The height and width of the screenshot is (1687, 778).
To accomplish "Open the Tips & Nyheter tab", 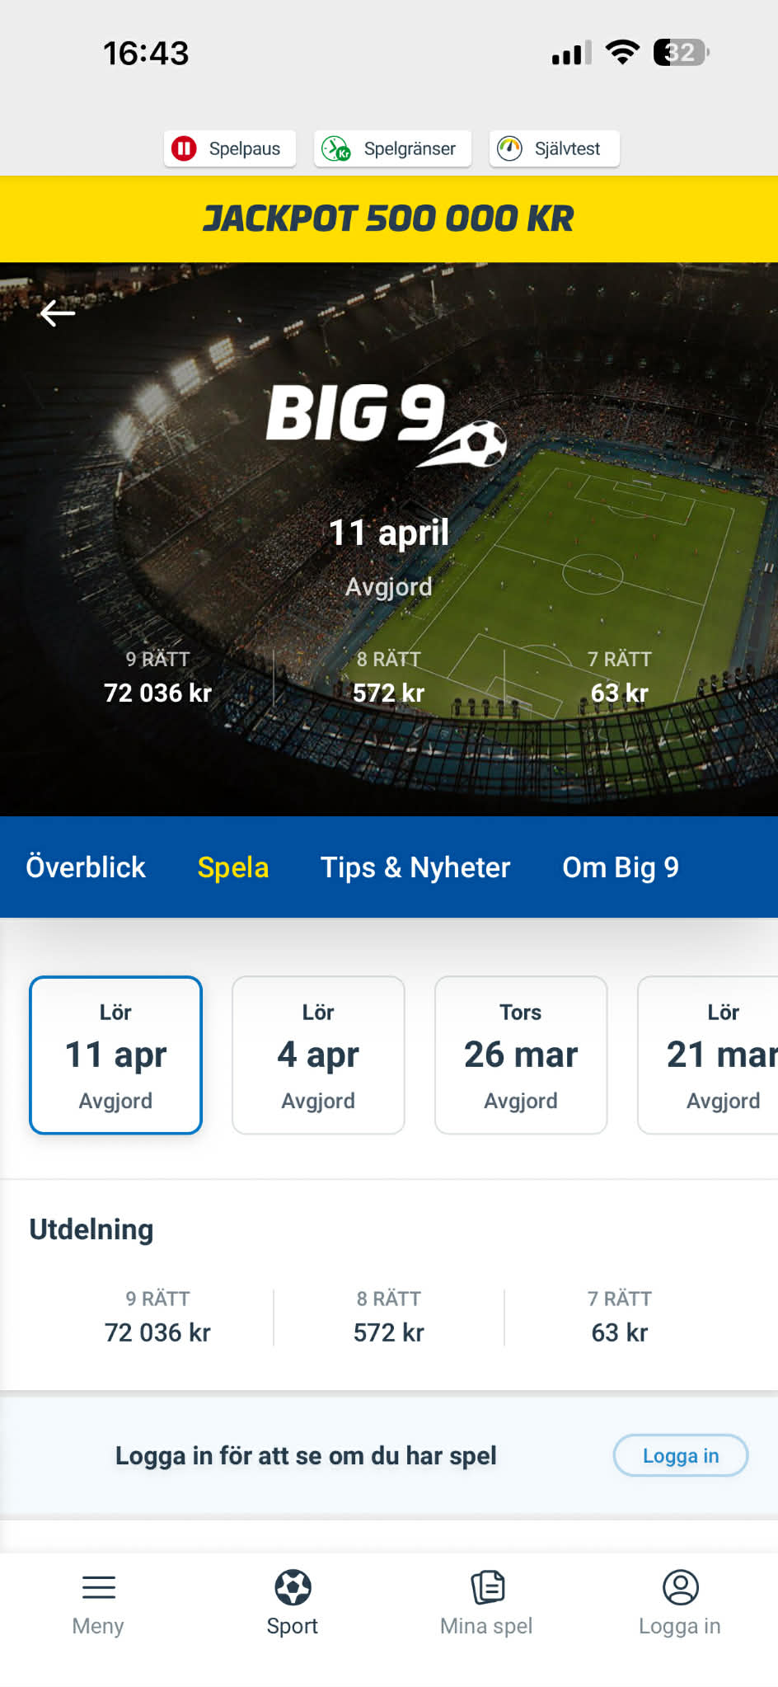I will (x=415, y=867).
